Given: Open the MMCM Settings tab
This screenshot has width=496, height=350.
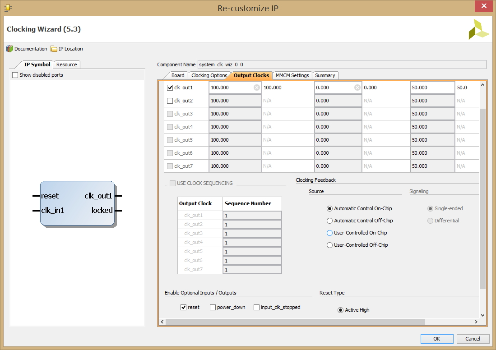Looking at the screenshot, I should click(x=292, y=75).
